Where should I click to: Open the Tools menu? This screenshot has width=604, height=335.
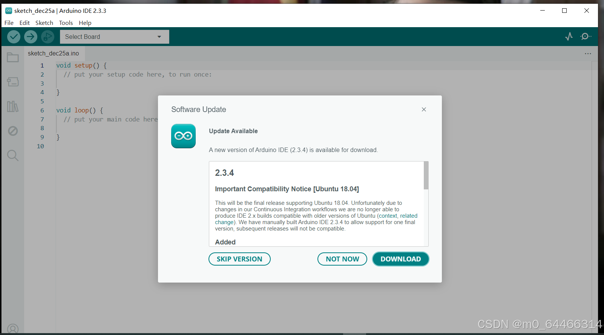tap(66, 23)
